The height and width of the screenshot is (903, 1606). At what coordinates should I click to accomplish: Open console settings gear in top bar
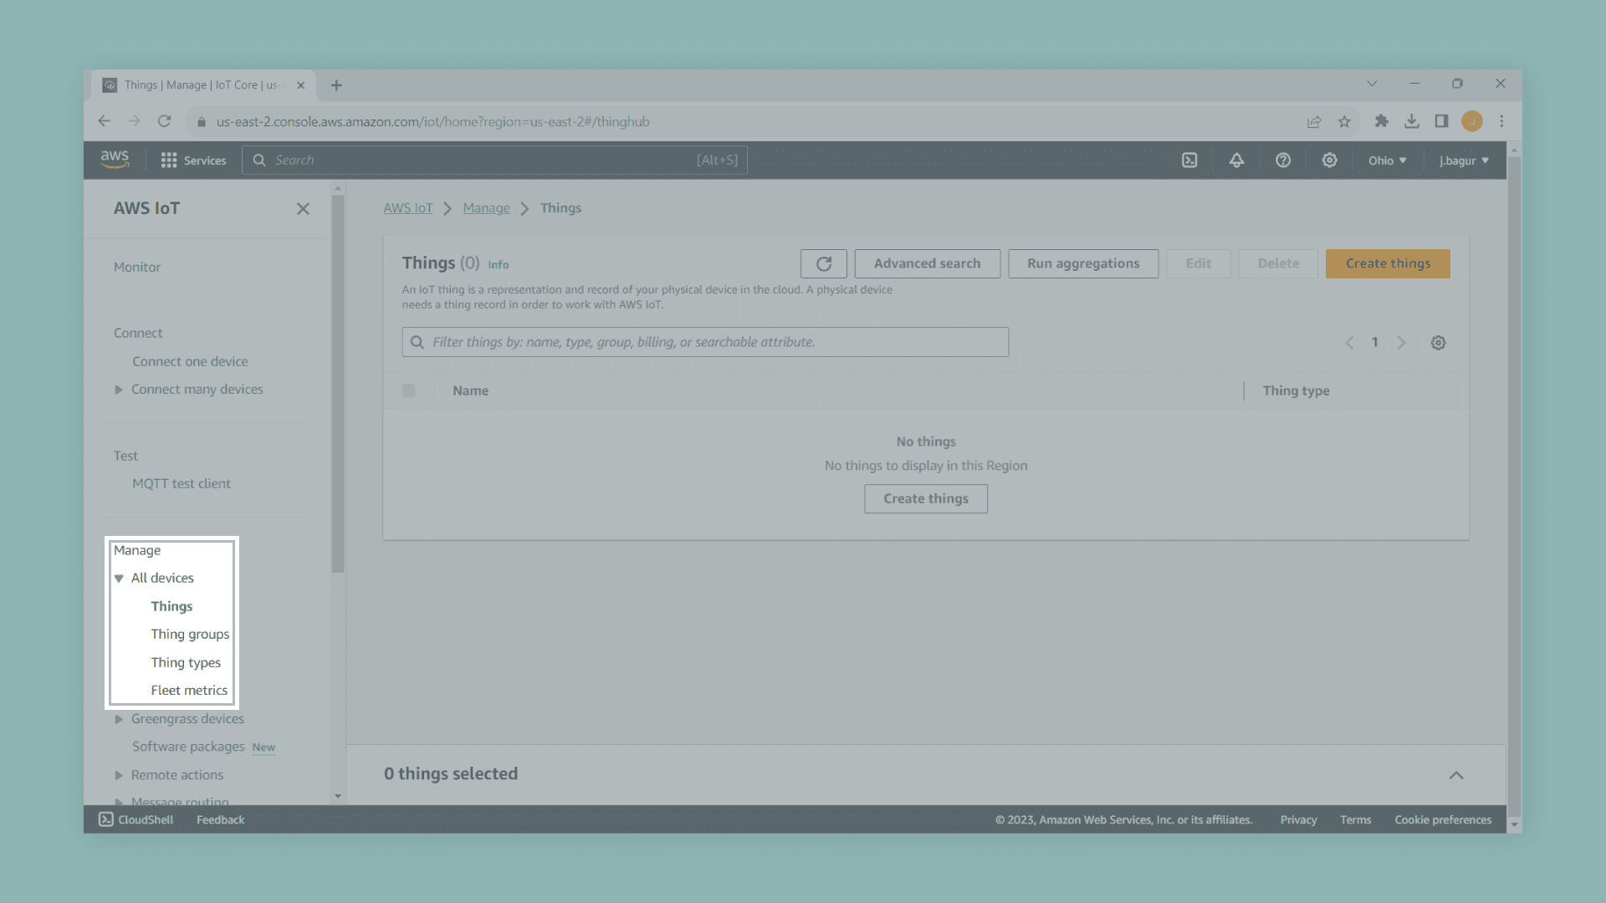coord(1329,161)
